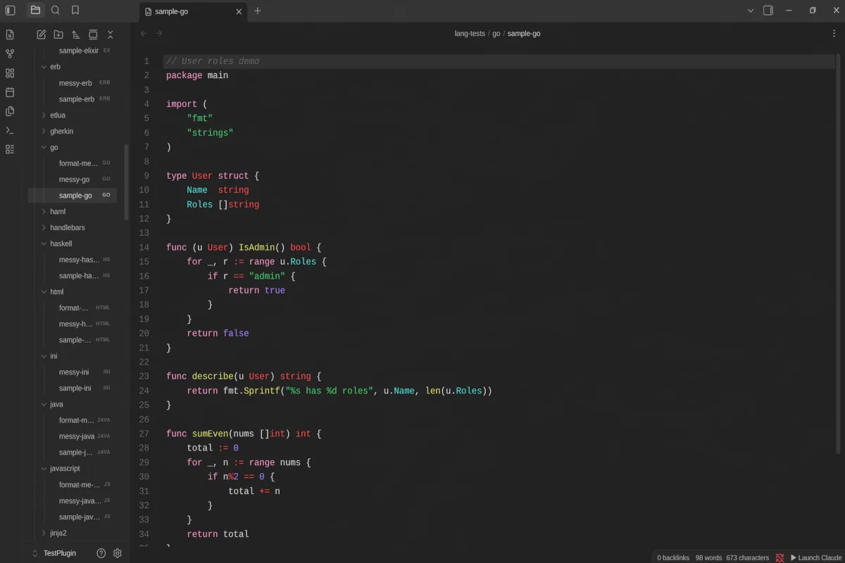The image size is (845, 563).
Task: Collapse all folders in file explorer
Action: pyautogui.click(x=110, y=34)
